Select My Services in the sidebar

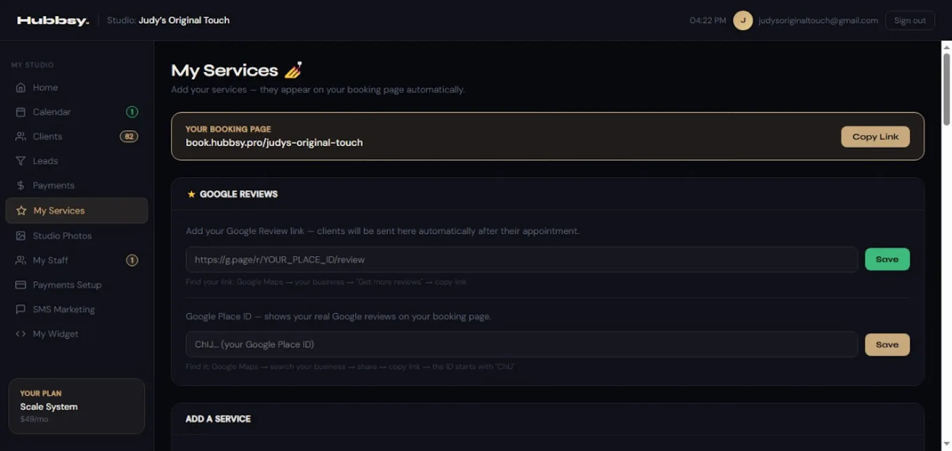pos(77,210)
